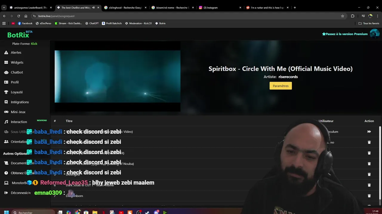Click the Titre column header
382x214 pixels.
69,121
